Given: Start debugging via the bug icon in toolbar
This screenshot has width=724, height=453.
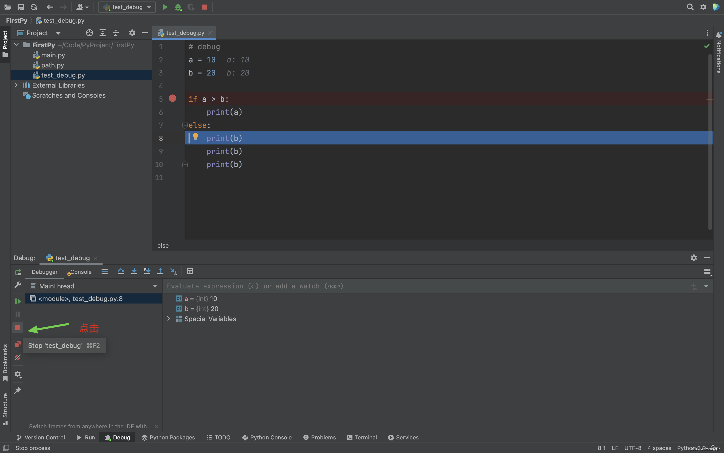Looking at the screenshot, I should tap(178, 7).
